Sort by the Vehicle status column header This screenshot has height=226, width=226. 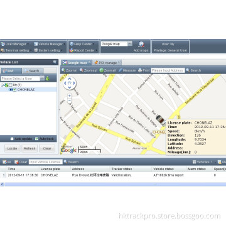tap(169, 169)
